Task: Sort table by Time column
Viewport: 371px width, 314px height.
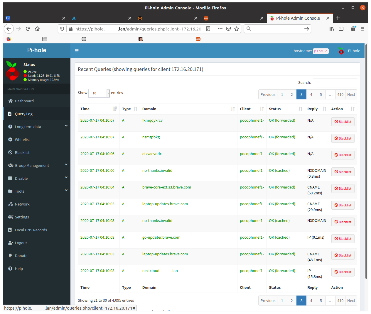Action: click(99, 109)
